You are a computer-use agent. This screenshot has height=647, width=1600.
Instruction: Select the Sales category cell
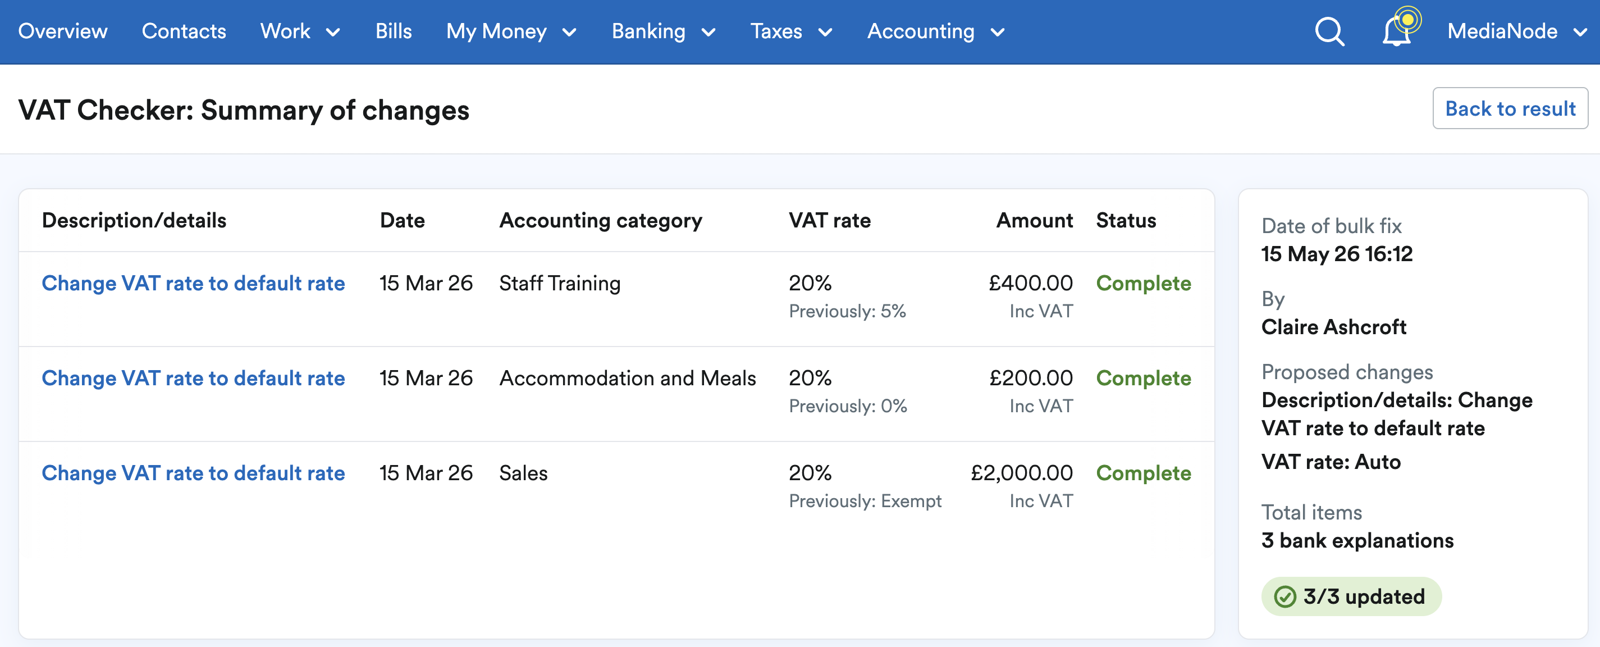[524, 473]
